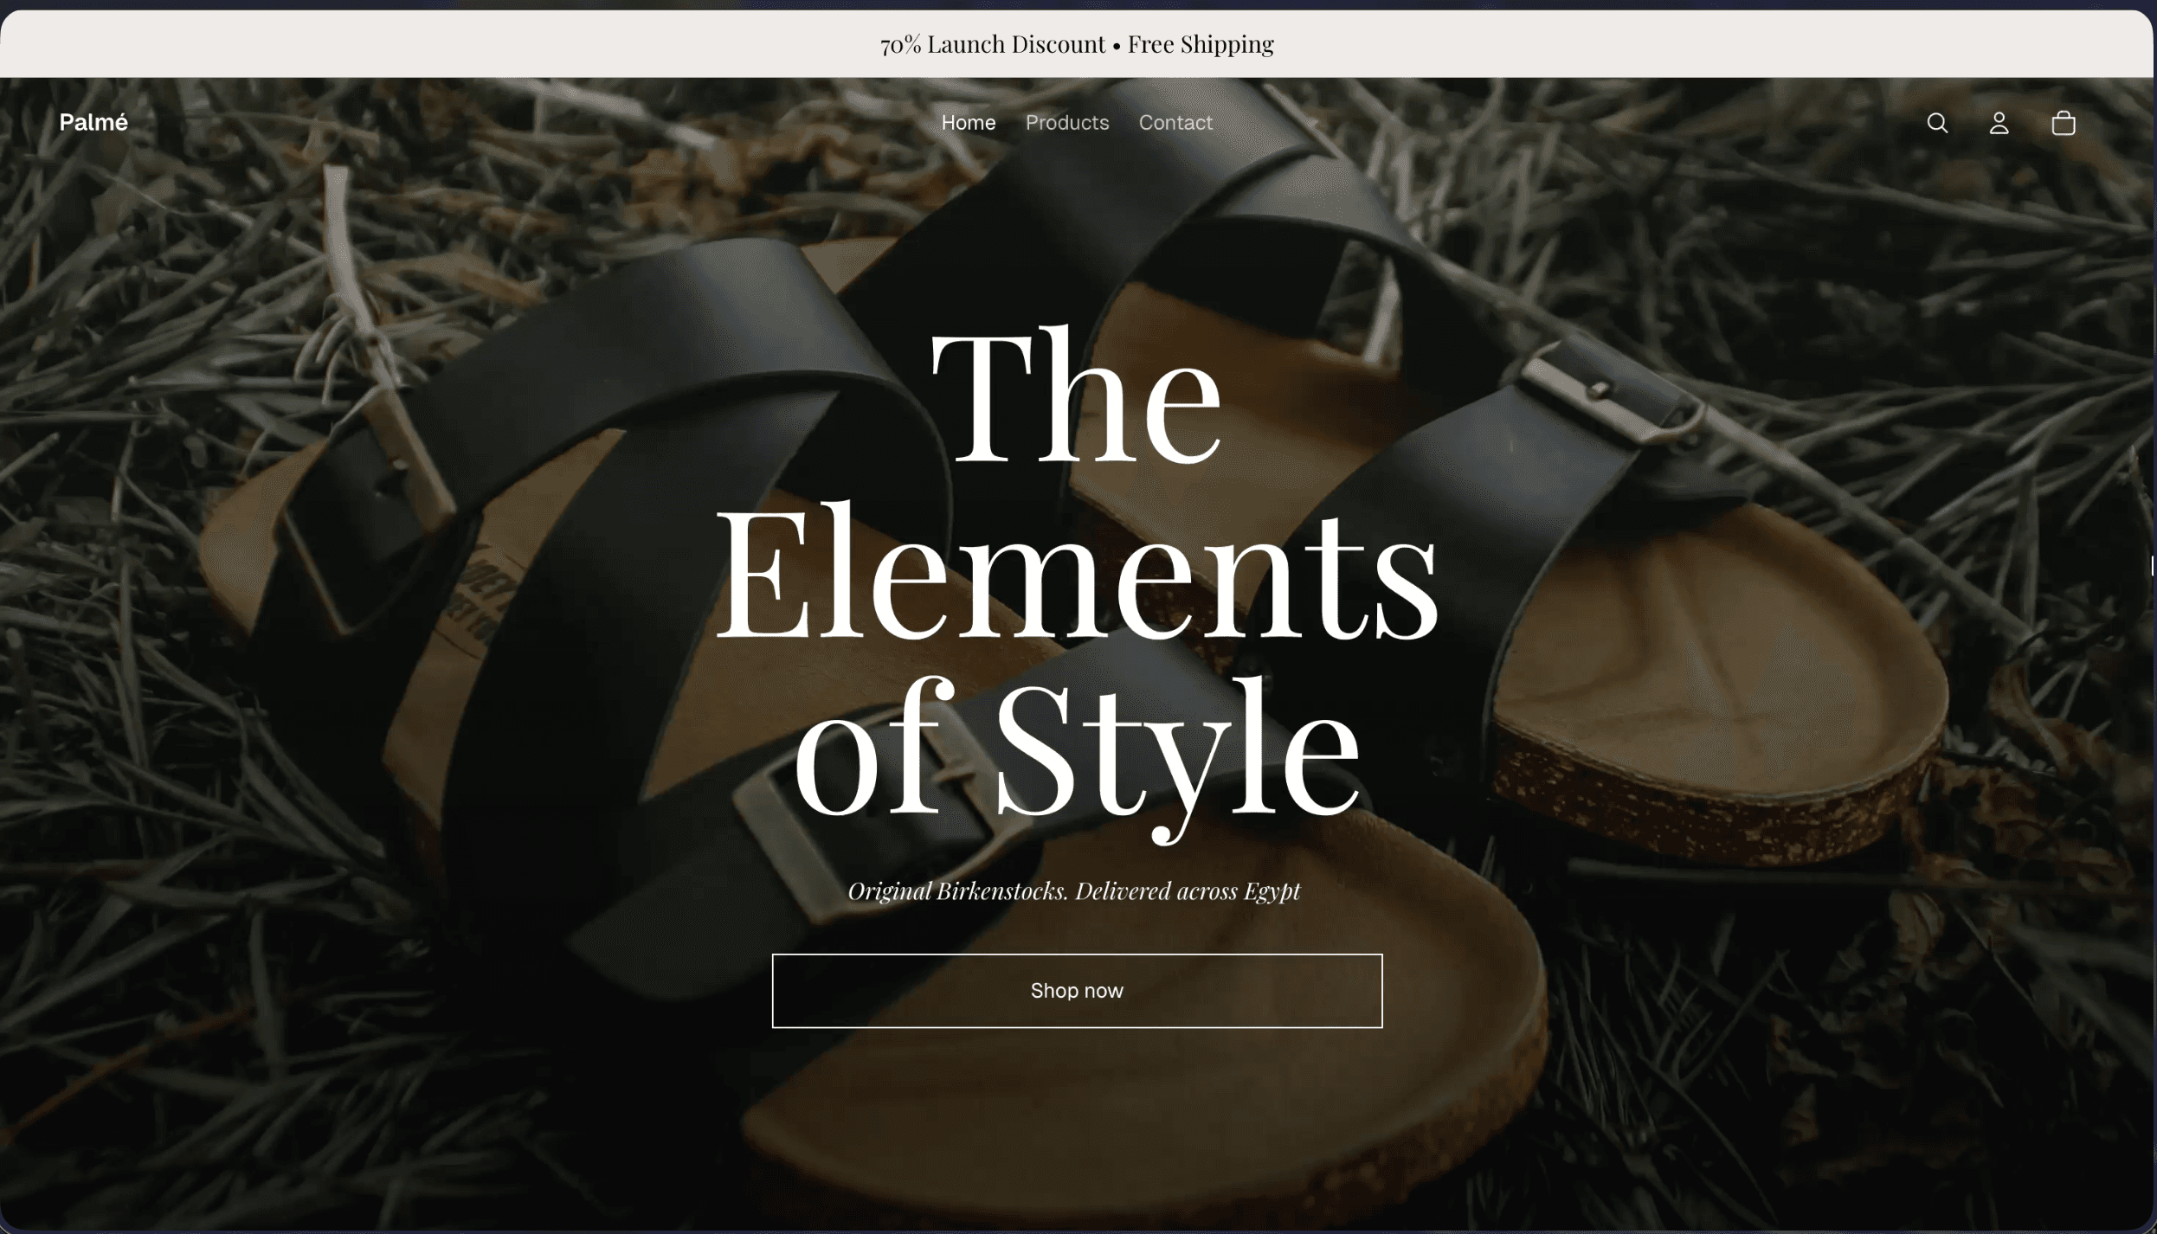Open the Products menu item
This screenshot has height=1234, width=2157.
tap(1067, 123)
